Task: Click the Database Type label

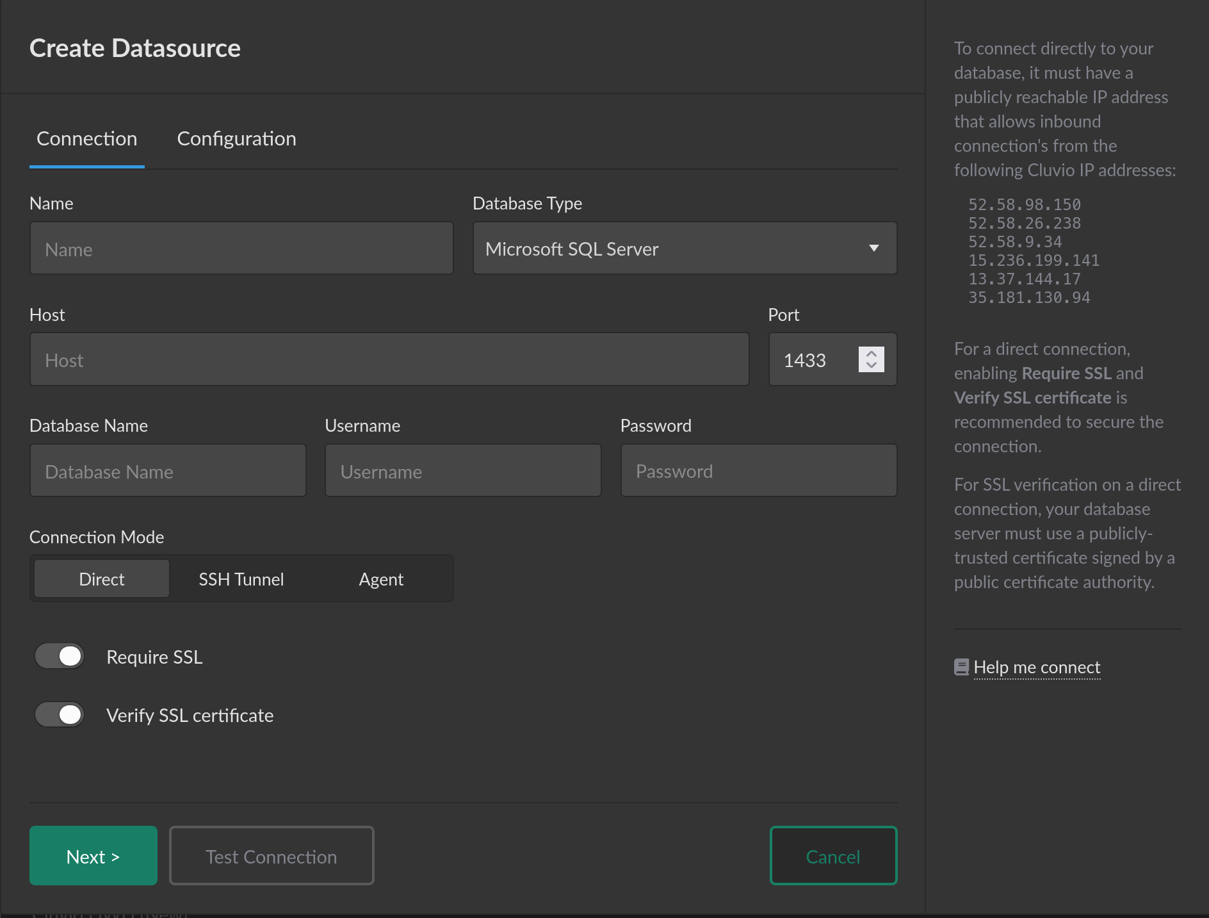Action: [x=527, y=204]
